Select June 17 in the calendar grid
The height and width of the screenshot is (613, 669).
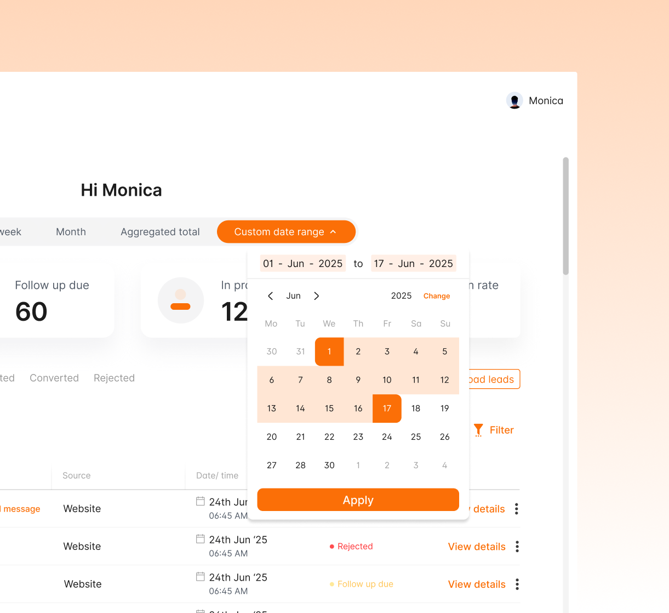coord(387,408)
